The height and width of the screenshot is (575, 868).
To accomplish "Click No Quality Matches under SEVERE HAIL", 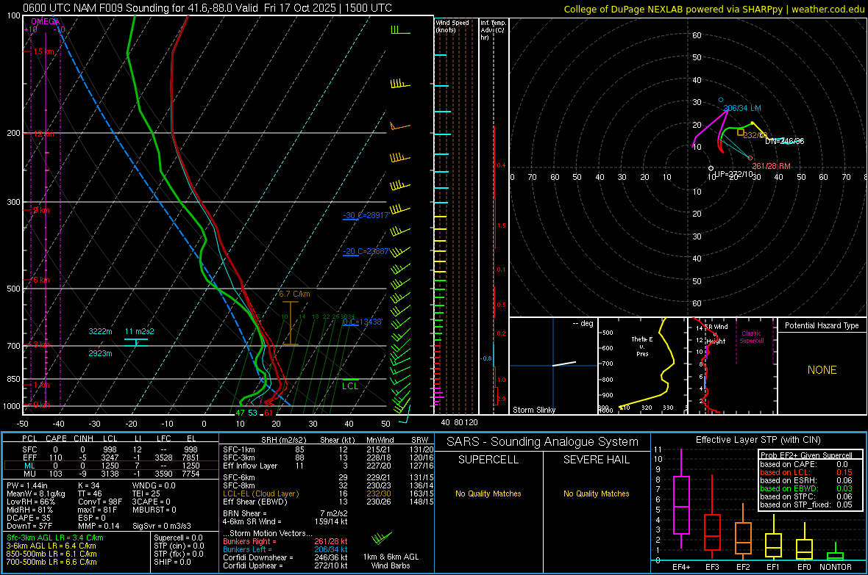I will click(596, 493).
